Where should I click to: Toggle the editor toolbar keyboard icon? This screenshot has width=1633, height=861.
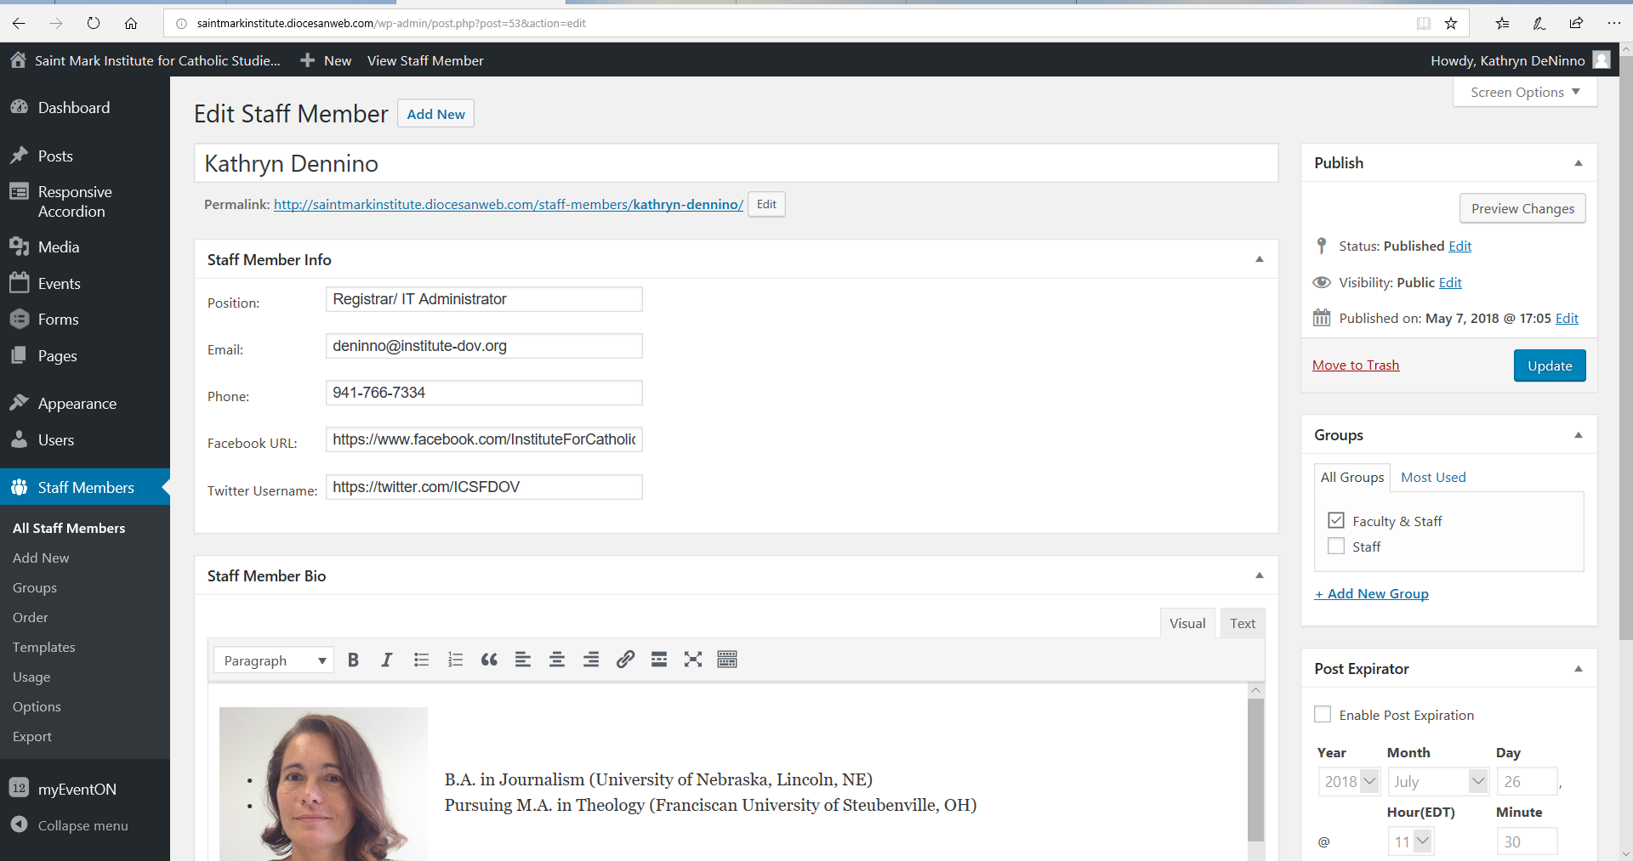(727, 660)
